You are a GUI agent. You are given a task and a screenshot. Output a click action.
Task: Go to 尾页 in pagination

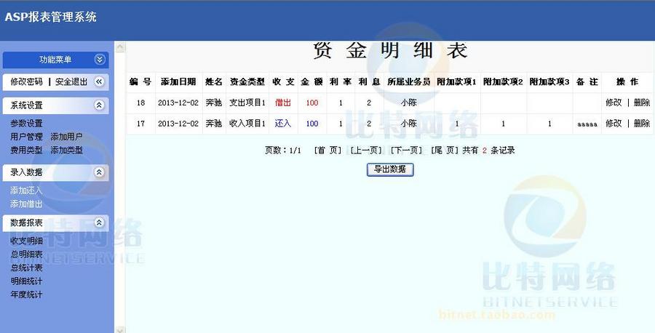(445, 151)
